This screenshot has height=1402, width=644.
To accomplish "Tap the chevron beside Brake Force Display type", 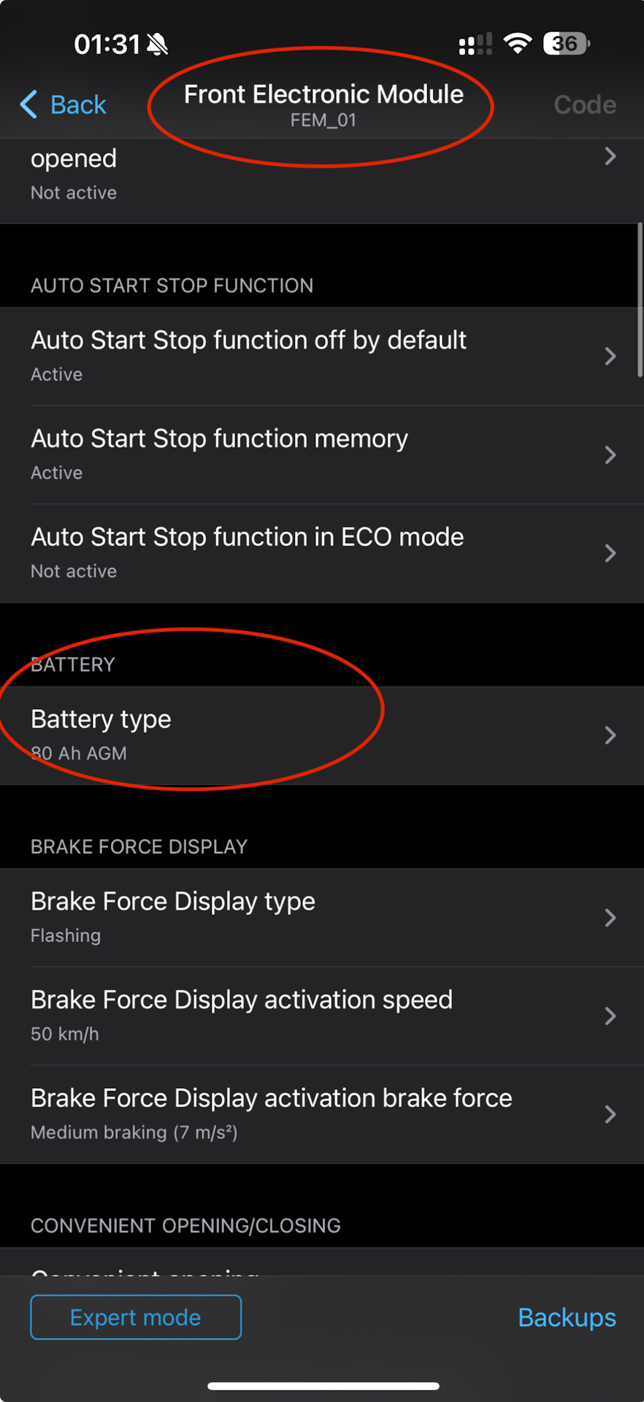I will click(x=610, y=918).
